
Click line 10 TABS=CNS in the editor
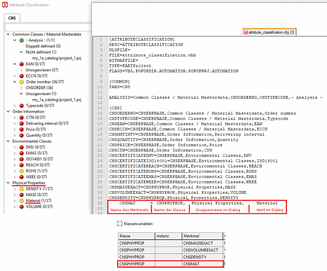119,87
